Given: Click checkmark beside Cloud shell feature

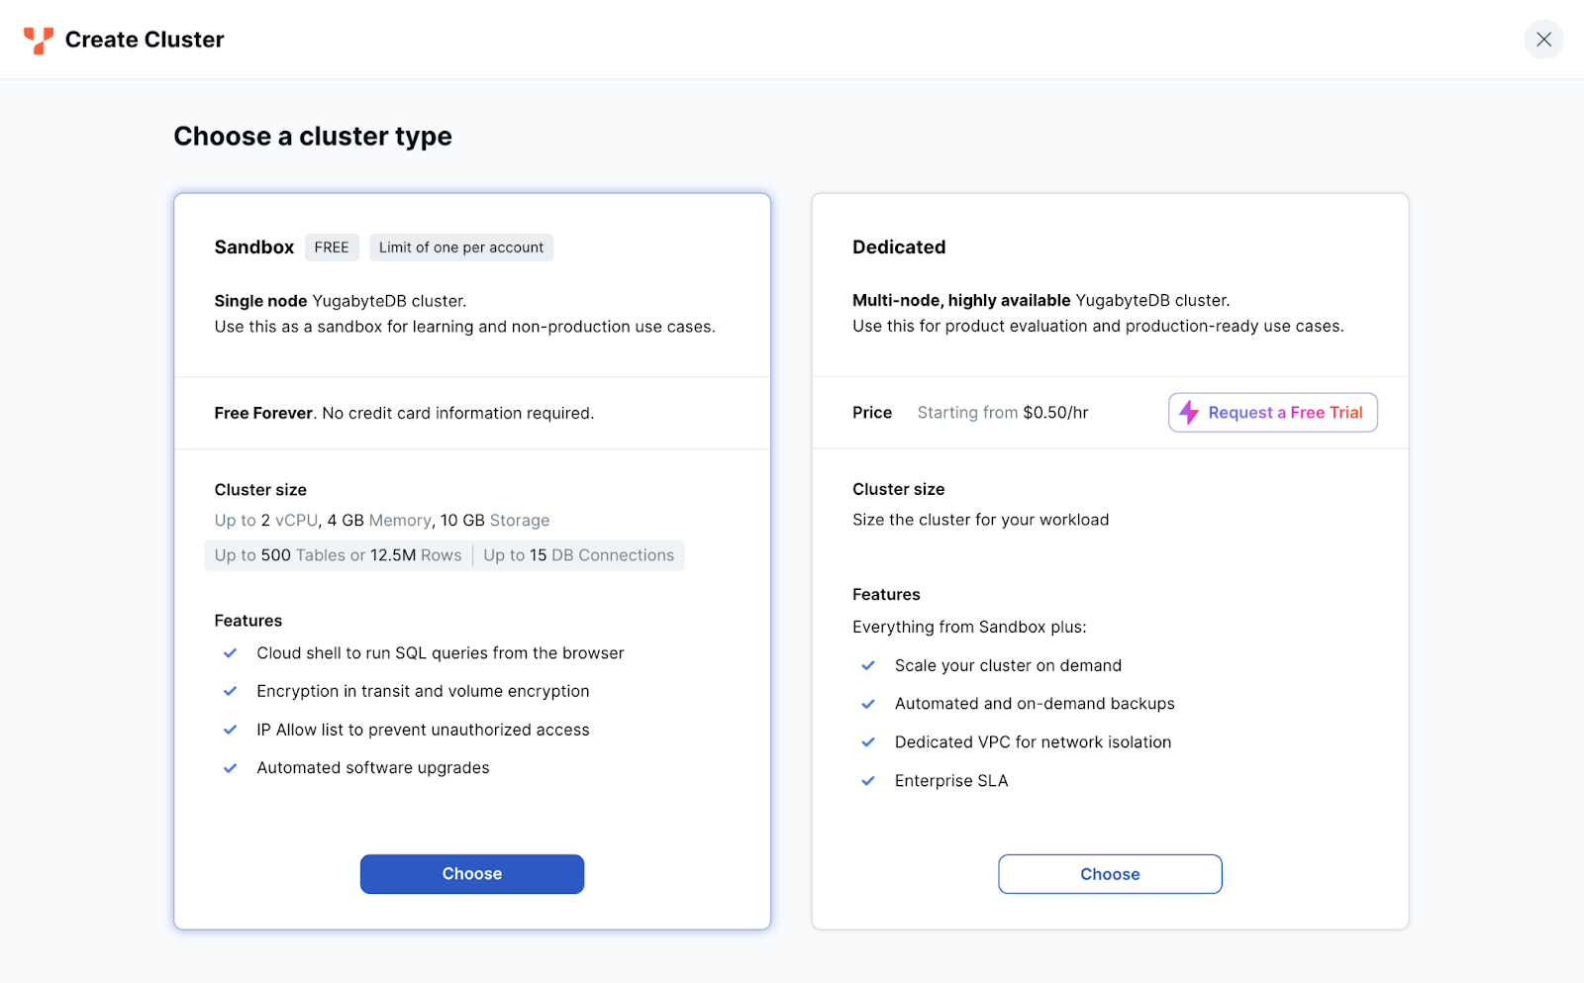Looking at the screenshot, I should (x=230, y=653).
